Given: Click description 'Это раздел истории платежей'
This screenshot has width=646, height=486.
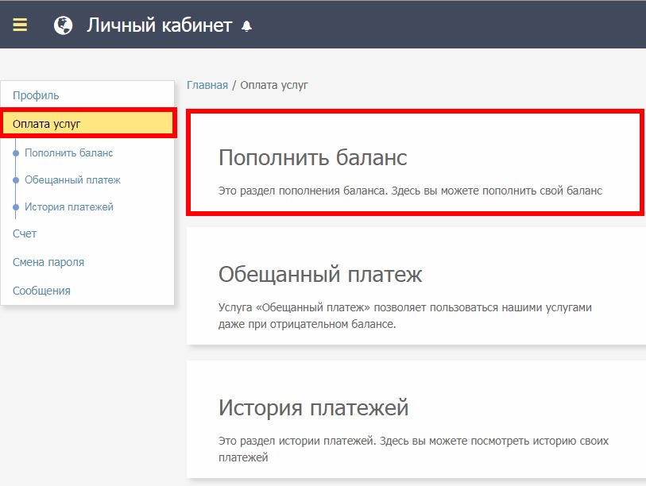Looking at the screenshot, I should (296, 441).
